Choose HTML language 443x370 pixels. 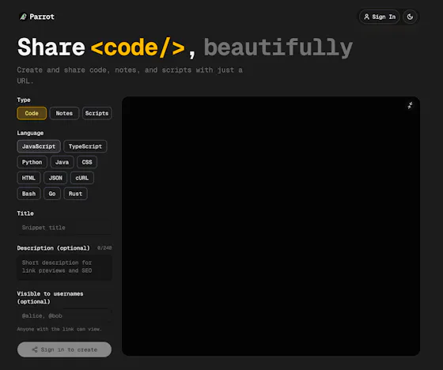[x=28, y=178]
